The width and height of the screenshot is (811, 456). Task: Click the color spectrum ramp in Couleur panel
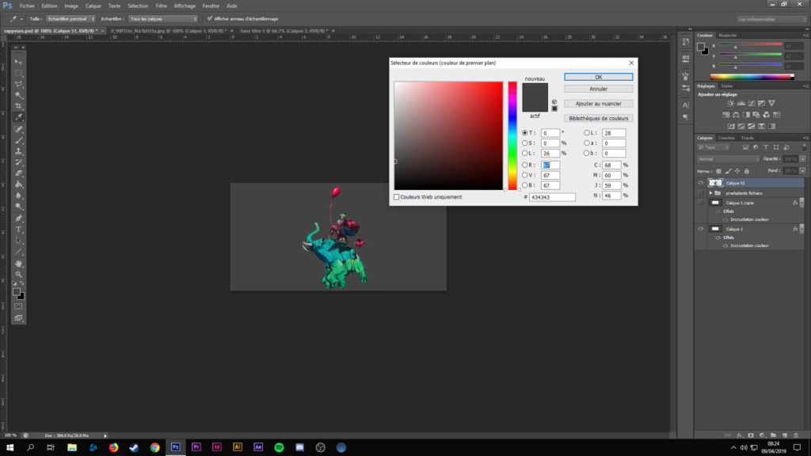click(752, 77)
